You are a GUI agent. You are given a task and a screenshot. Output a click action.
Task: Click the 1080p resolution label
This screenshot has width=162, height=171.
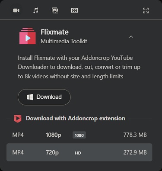coord(54,135)
